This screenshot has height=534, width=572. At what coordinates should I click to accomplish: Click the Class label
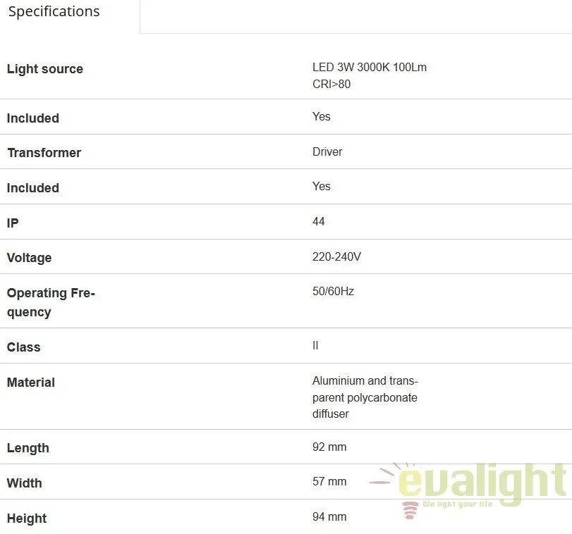click(x=24, y=347)
